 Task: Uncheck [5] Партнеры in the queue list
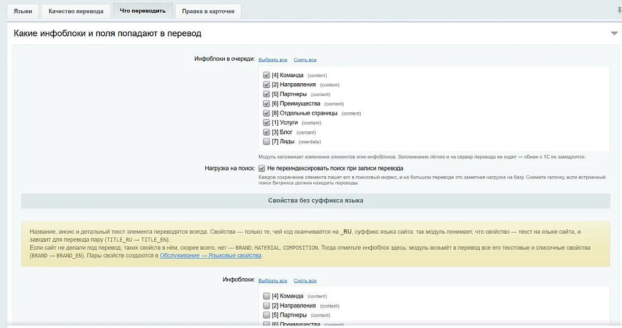point(266,94)
